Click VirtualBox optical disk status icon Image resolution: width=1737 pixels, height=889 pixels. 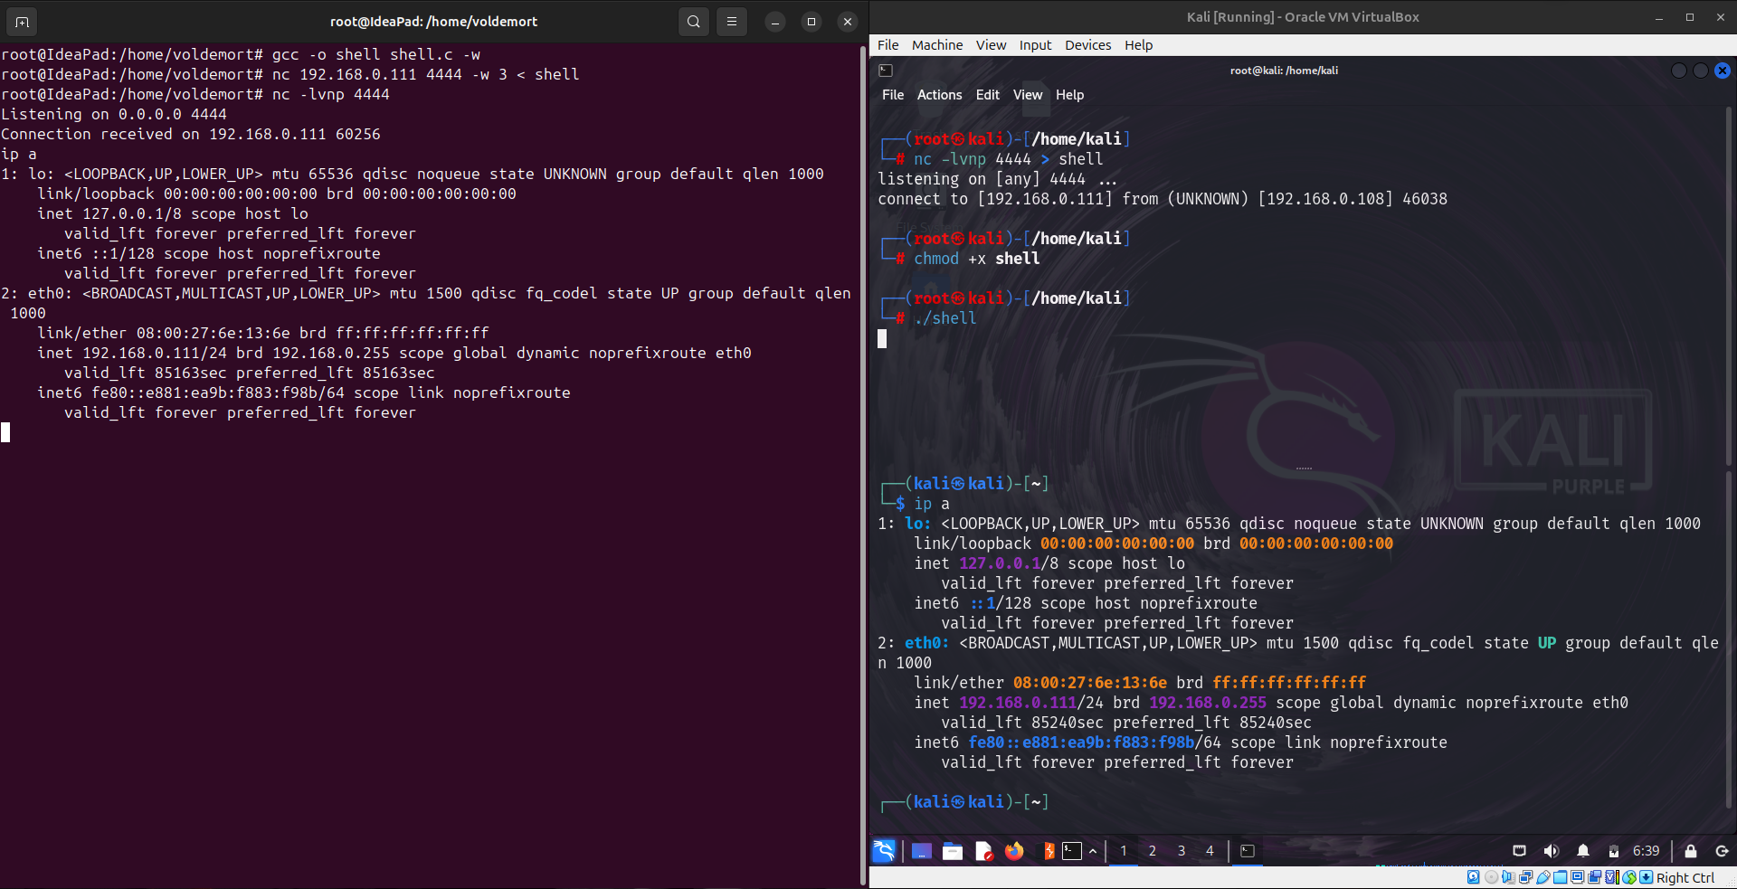[1492, 877]
